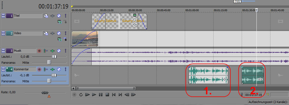Toggle automation settings on Musik track
This screenshot has width=289, height=105.
point(45,51)
